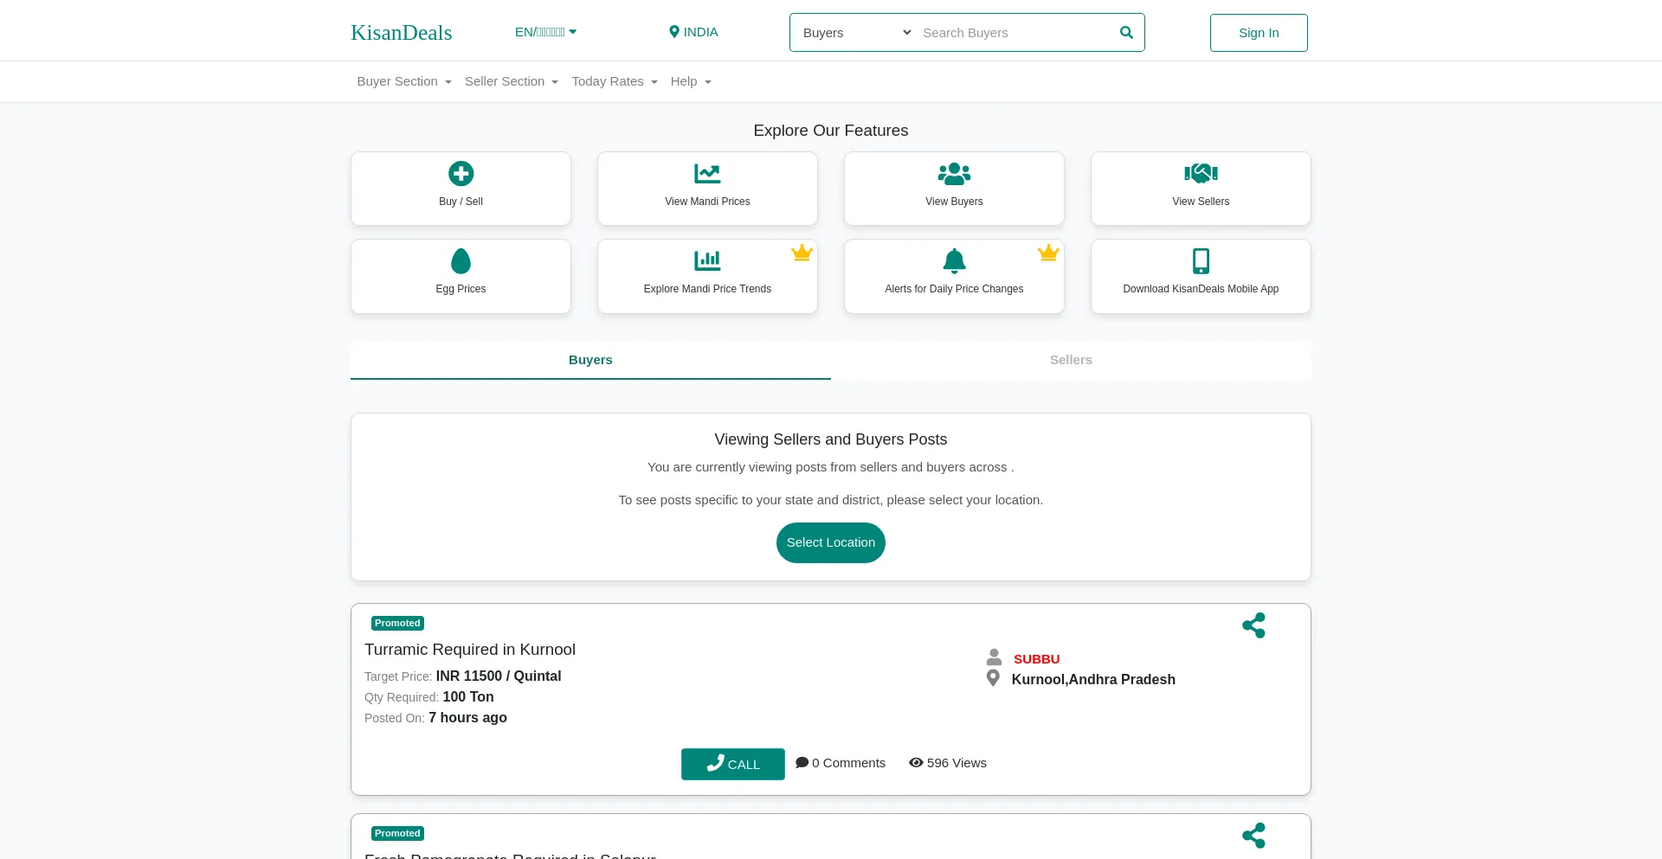1662x859 pixels.
Task: Click the Buy / Sell plus icon
Action: pos(461,174)
